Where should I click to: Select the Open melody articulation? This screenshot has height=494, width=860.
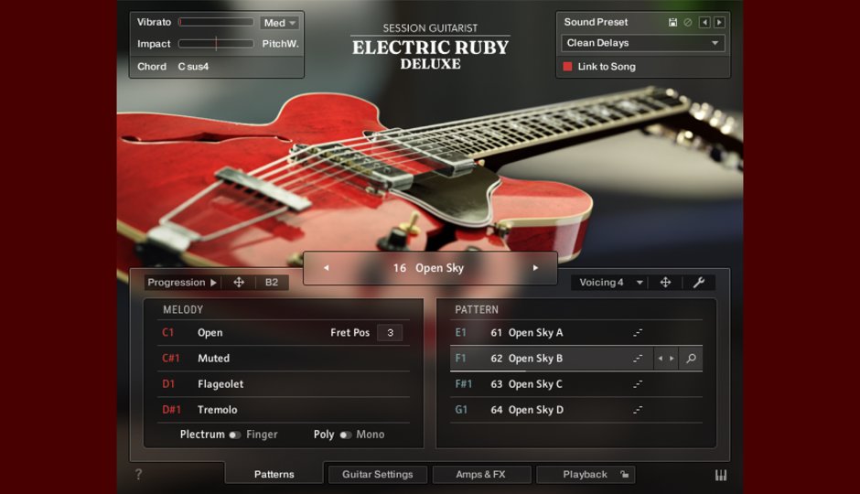point(210,333)
